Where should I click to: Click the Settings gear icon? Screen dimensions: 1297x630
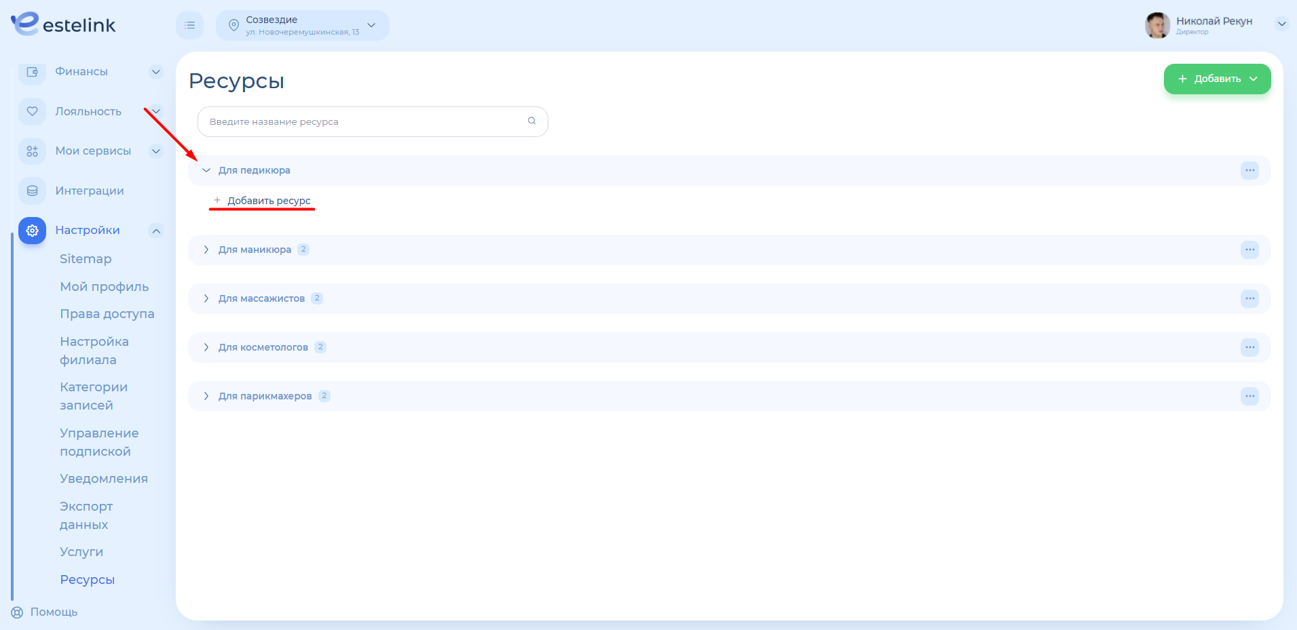[x=32, y=231]
